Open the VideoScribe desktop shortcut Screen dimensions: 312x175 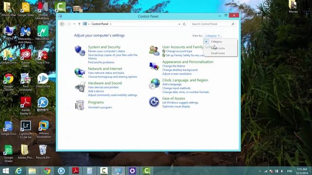[x=43, y=80]
